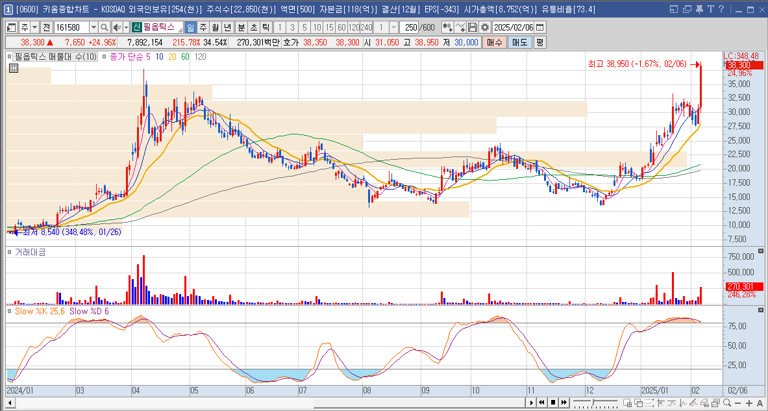Click the rewind button in playback controls
This screenshot has width=768, height=411.
pos(542,402)
